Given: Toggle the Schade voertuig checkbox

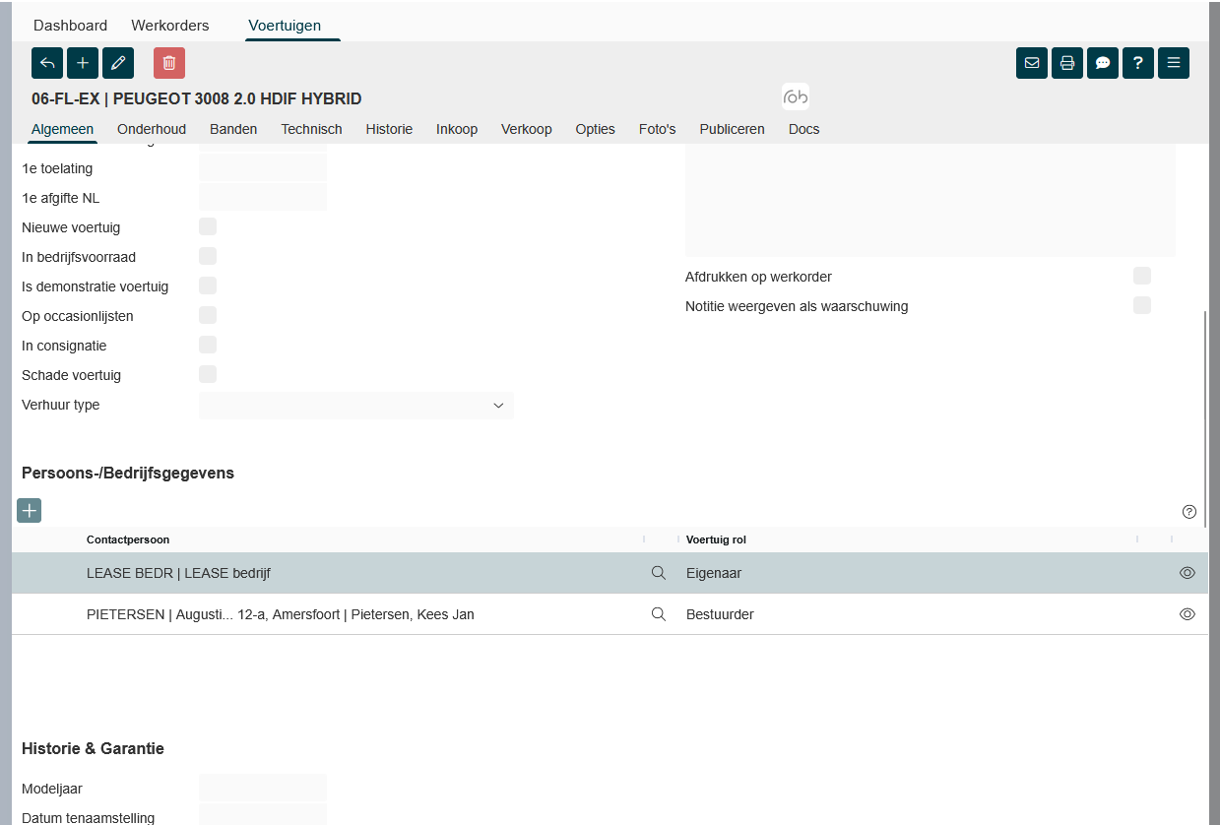Looking at the screenshot, I should tap(208, 374).
